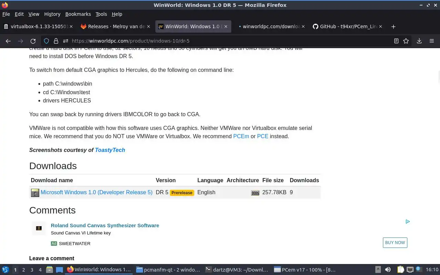The width and height of the screenshot is (440, 275).
Task: Launch file manager from quick launch
Action: [x=49, y=269]
